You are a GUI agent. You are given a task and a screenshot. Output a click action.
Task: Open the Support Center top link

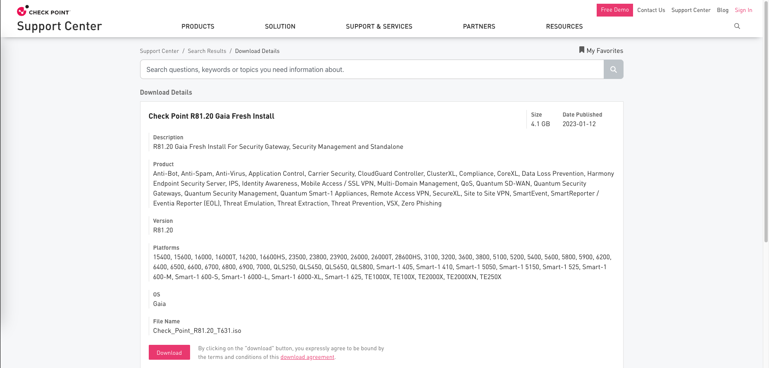pyautogui.click(x=690, y=10)
